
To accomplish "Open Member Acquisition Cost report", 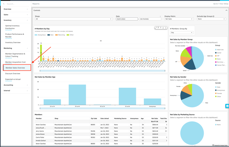I will coord(15,62).
